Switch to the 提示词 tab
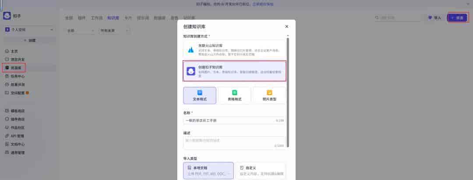The image size is (473, 180). [x=143, y=18]
